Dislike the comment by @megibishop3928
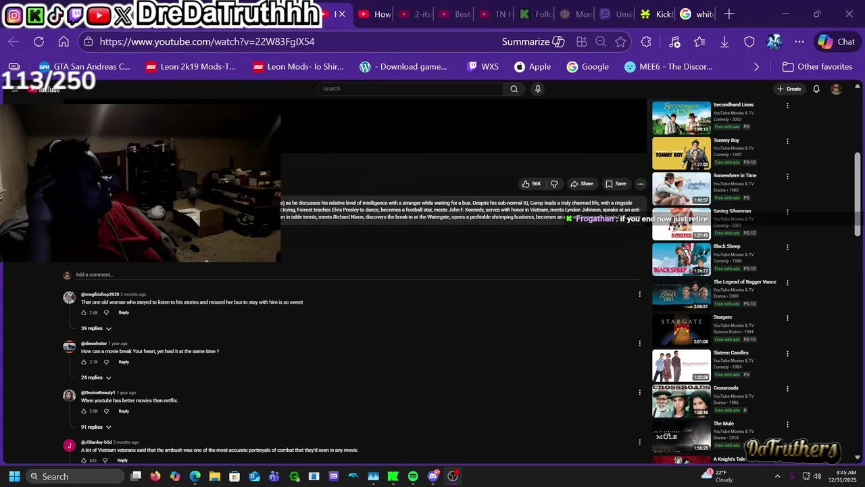This screenshot has height=487, width=865. 106,312
